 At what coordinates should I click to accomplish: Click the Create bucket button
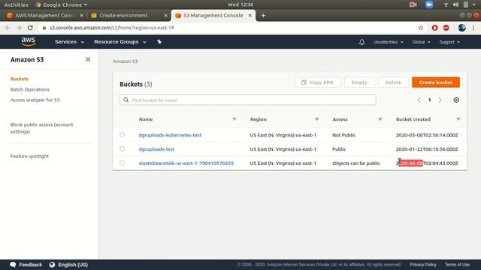click(x=436, y=82)
